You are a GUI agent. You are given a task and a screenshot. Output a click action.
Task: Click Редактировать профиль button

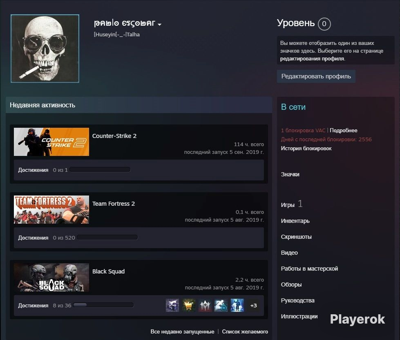(x=316, y=76)
